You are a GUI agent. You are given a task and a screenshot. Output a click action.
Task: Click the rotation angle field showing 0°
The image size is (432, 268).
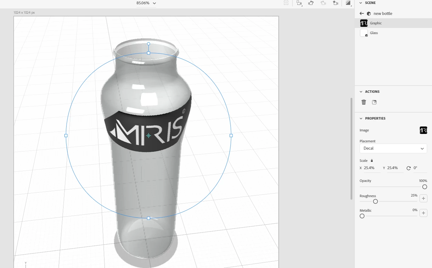(420, 168)
